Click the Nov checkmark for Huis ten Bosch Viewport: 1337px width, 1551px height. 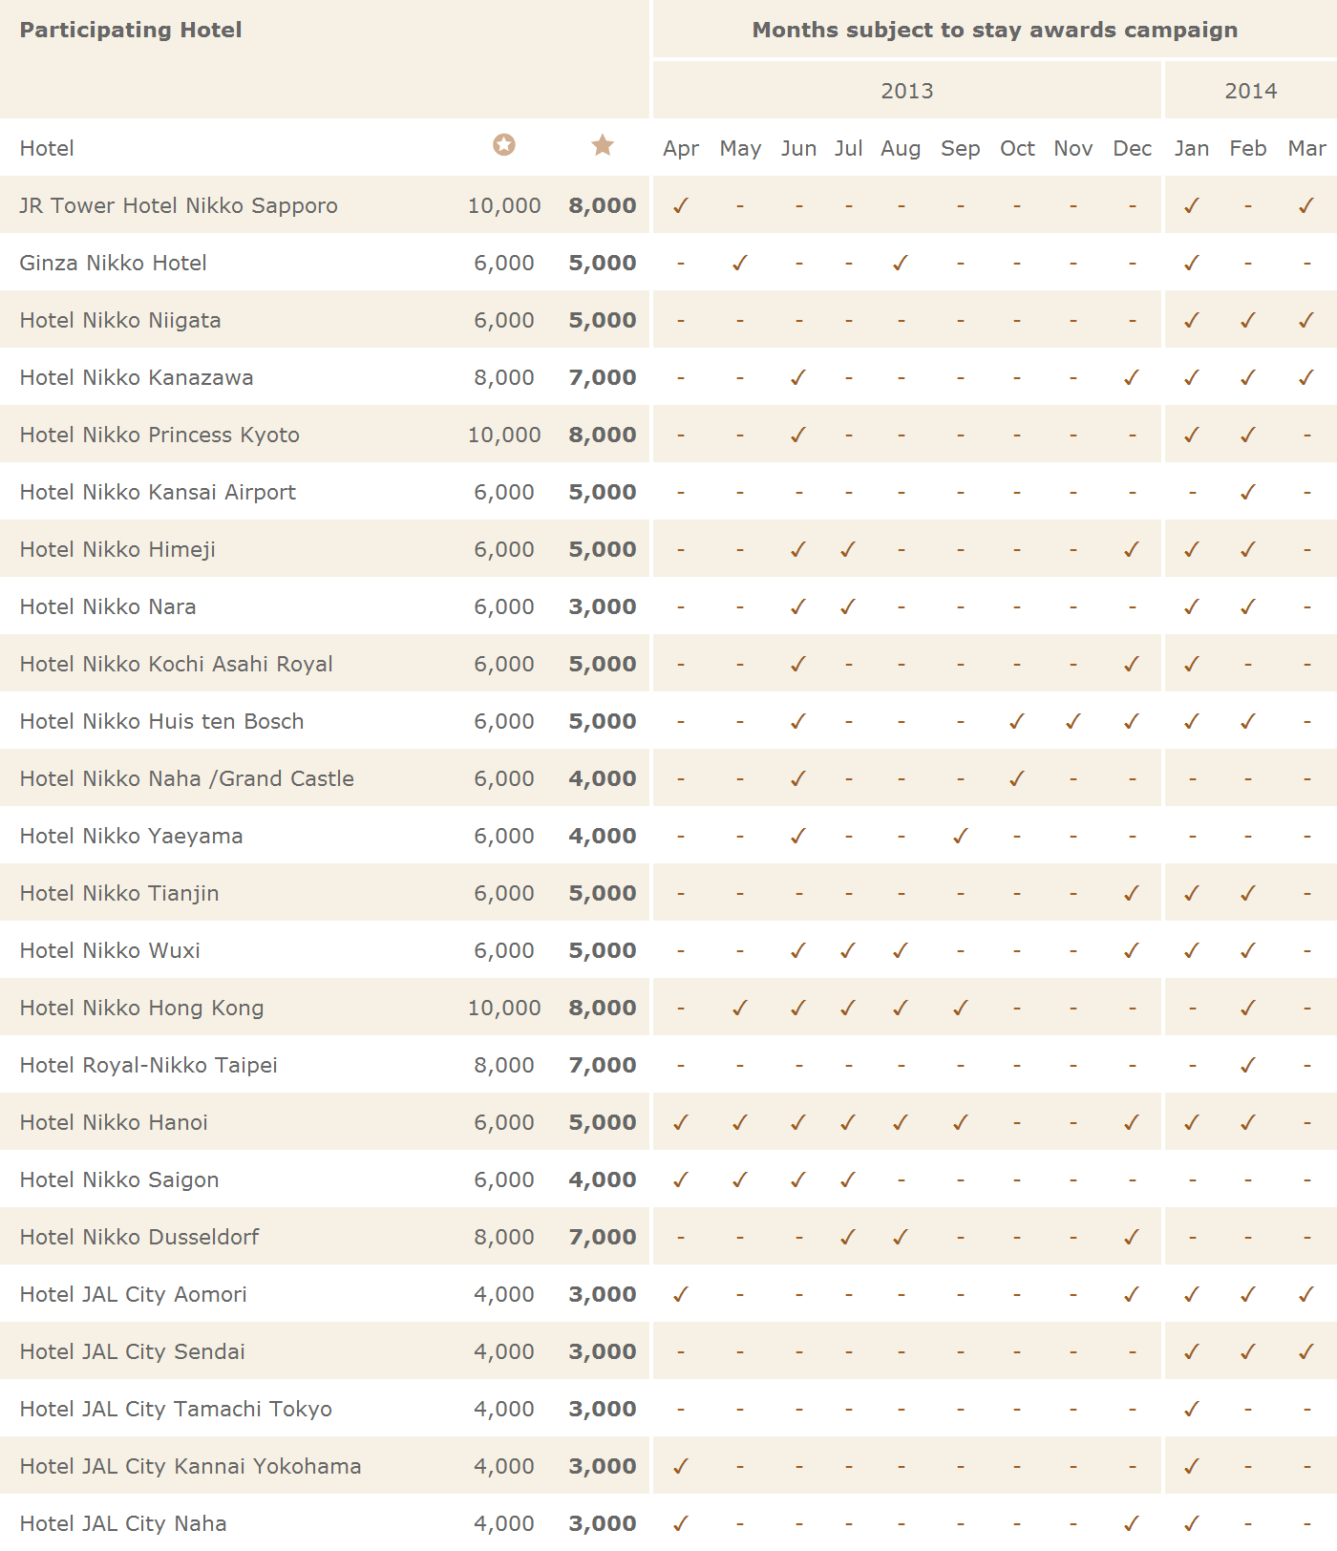click(1073, 721)
